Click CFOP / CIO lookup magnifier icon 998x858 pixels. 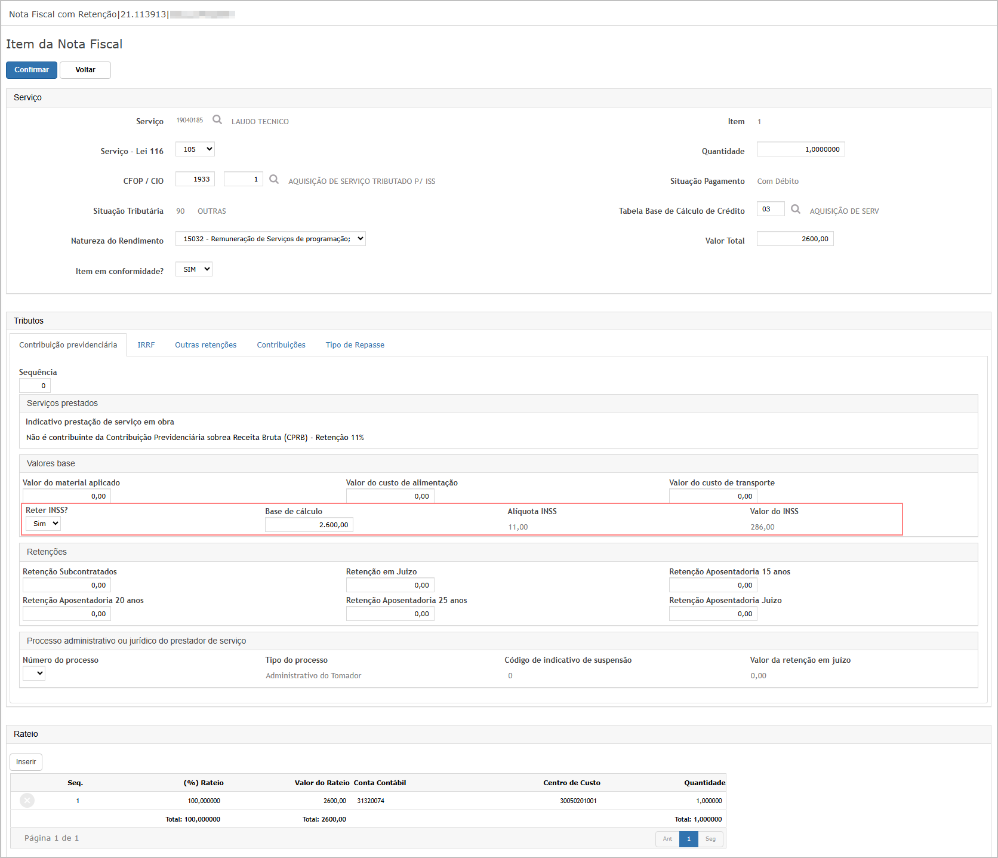[x=274, y=180]
